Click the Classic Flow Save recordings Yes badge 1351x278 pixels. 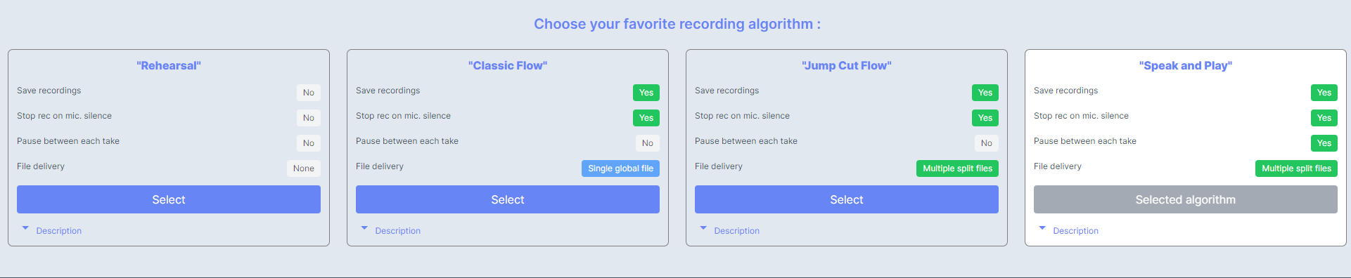(x=646, y=93)
